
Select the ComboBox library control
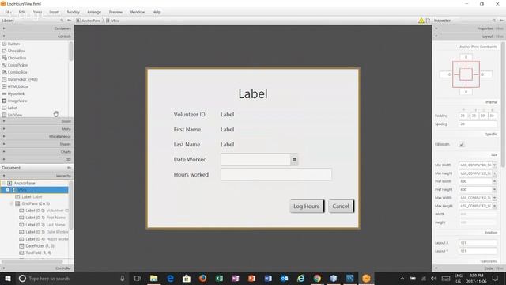(17, 72)
